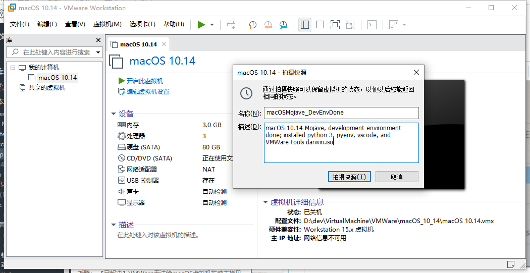
Task: Click the 开启此虚拟机 link
Action: (x=145, y=81)
